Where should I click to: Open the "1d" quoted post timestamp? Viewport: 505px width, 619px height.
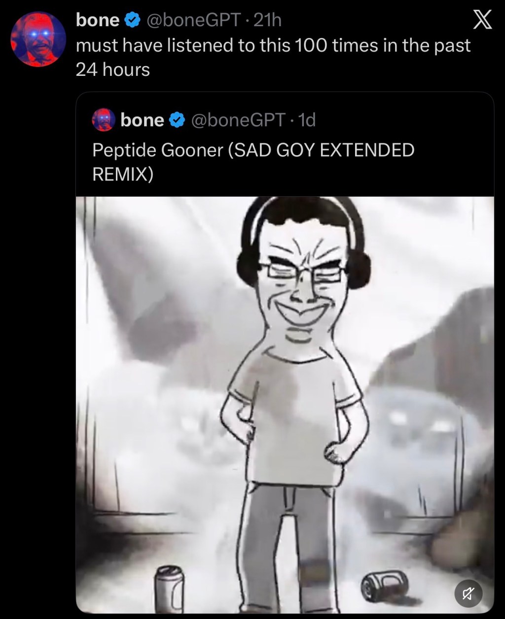(307, 120)
